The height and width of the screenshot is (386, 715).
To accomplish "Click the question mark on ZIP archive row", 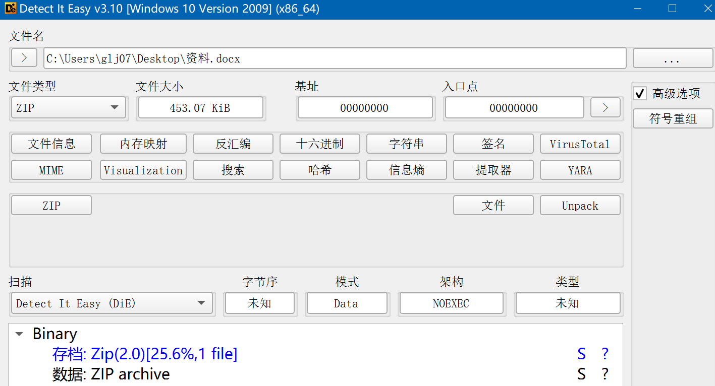I will [605, 374].
